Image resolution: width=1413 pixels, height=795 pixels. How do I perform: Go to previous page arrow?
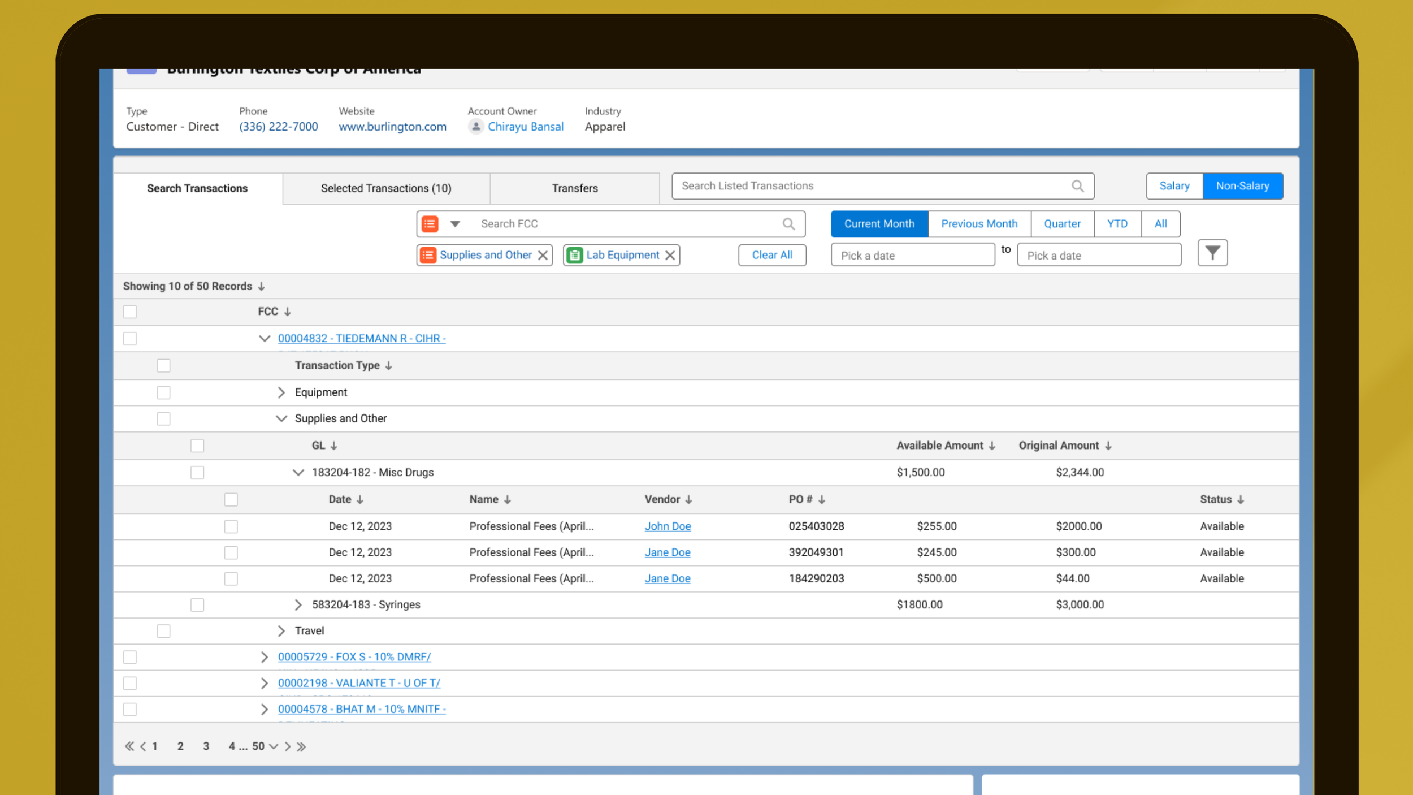(x=143, y=746)
